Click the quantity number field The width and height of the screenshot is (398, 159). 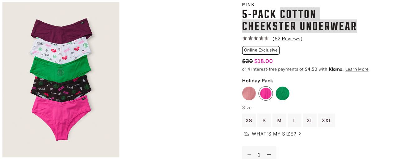(259, 154)
